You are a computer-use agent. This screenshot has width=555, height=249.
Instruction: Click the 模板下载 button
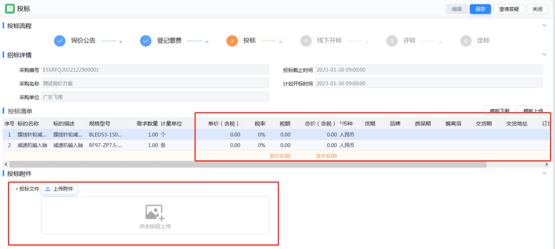tap(499, 111)
